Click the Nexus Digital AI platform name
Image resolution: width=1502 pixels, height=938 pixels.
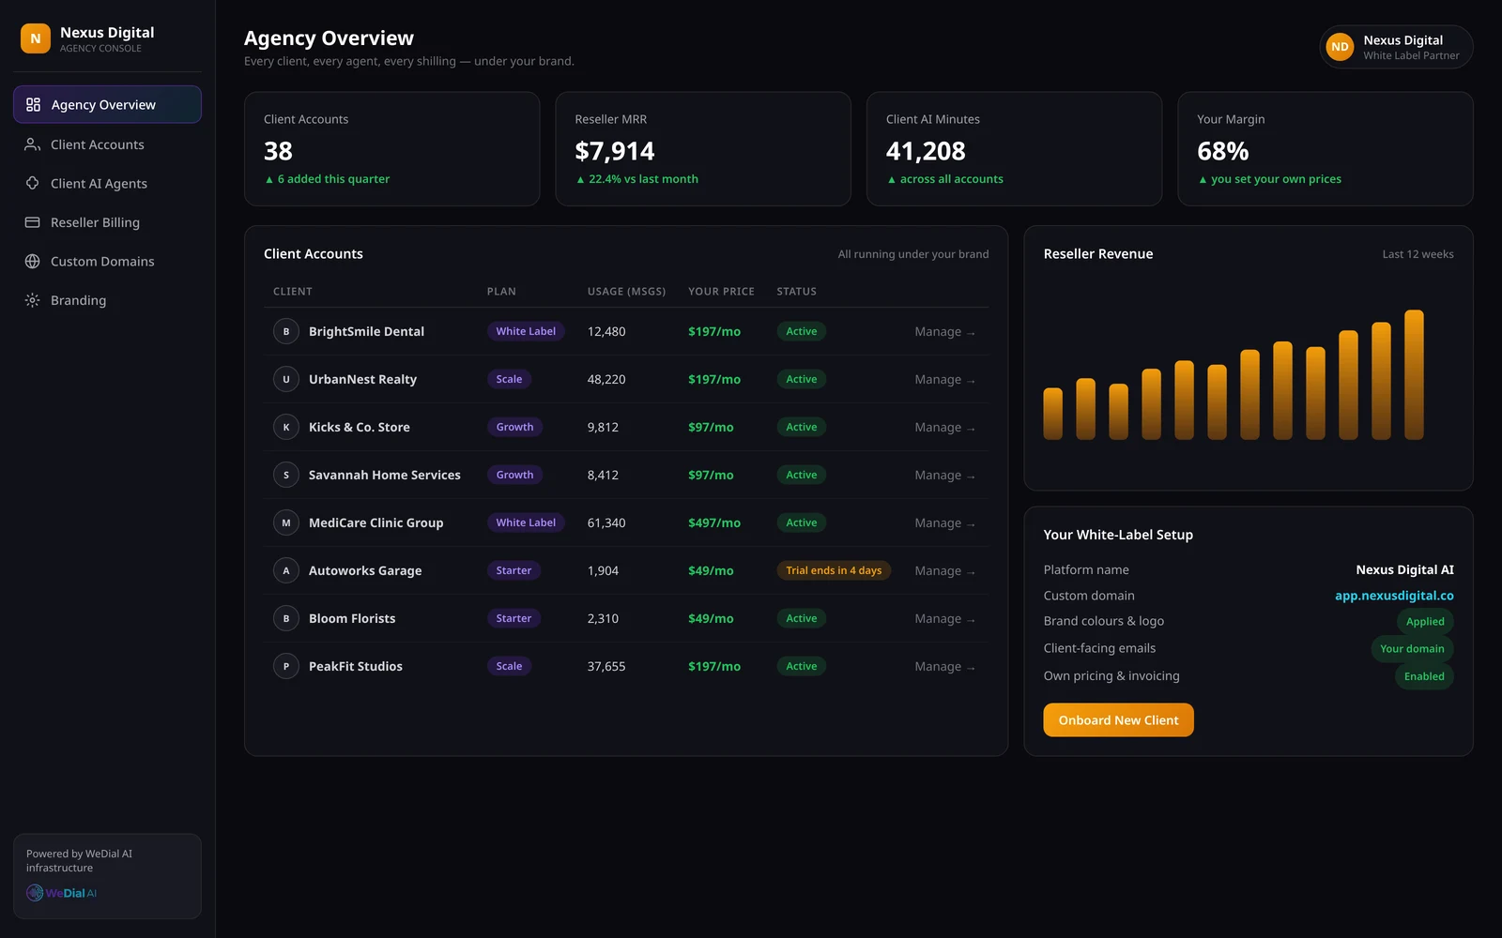[x=1404, y=569]
